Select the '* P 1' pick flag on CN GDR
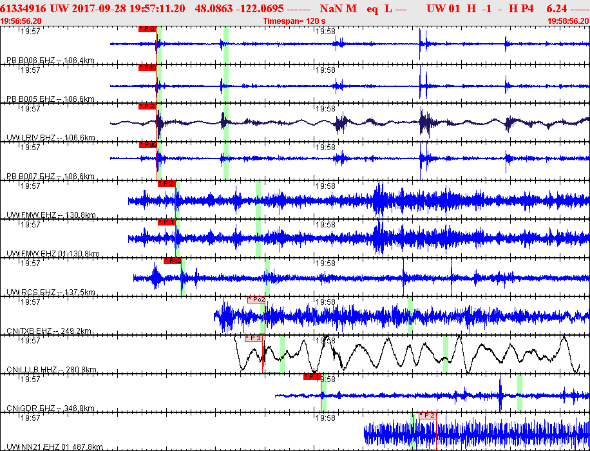The image size is (590, 451). pyautogui.click(x=312, y=377)
